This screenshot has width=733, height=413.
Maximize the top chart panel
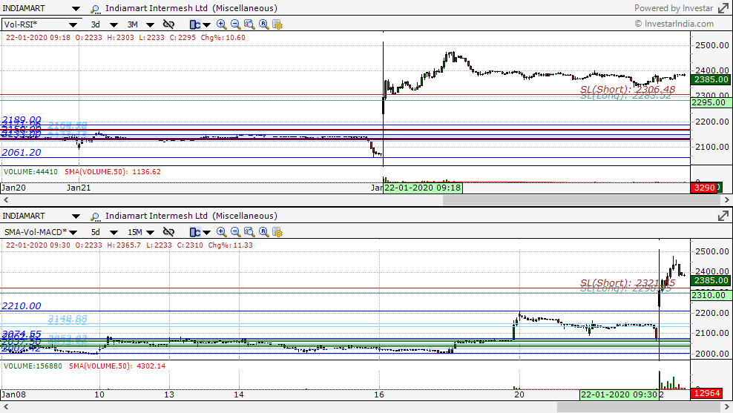723,8
